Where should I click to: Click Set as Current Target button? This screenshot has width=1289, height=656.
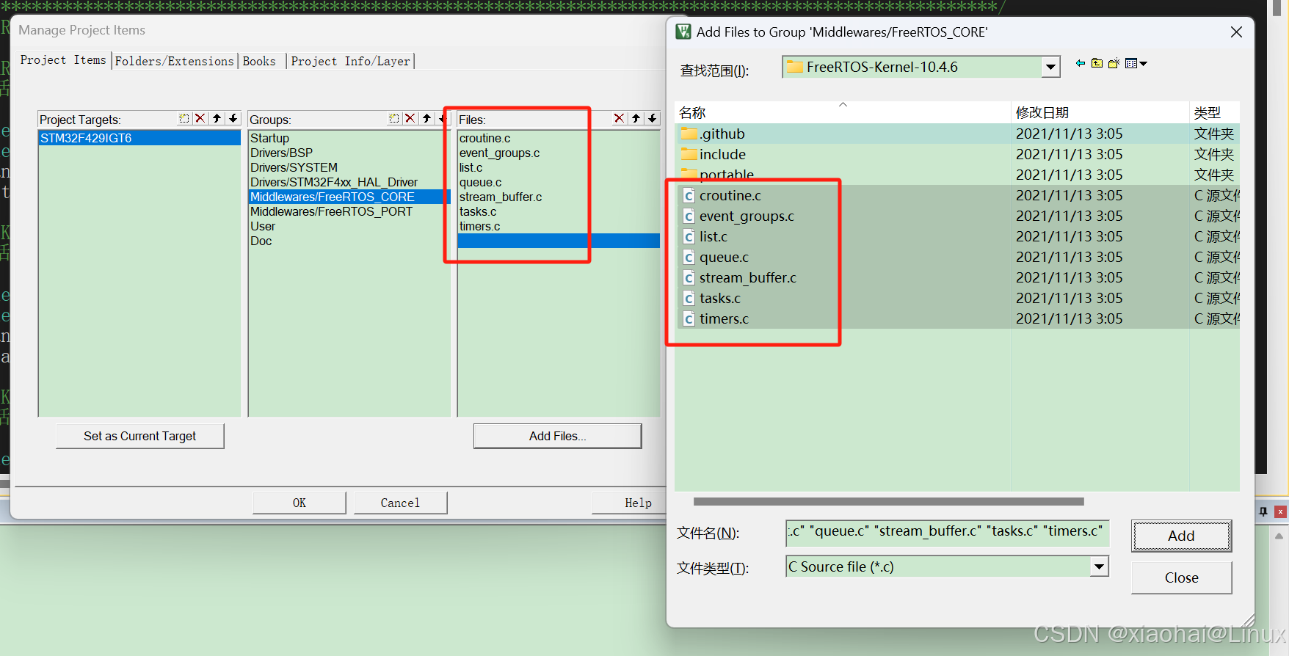139,436
